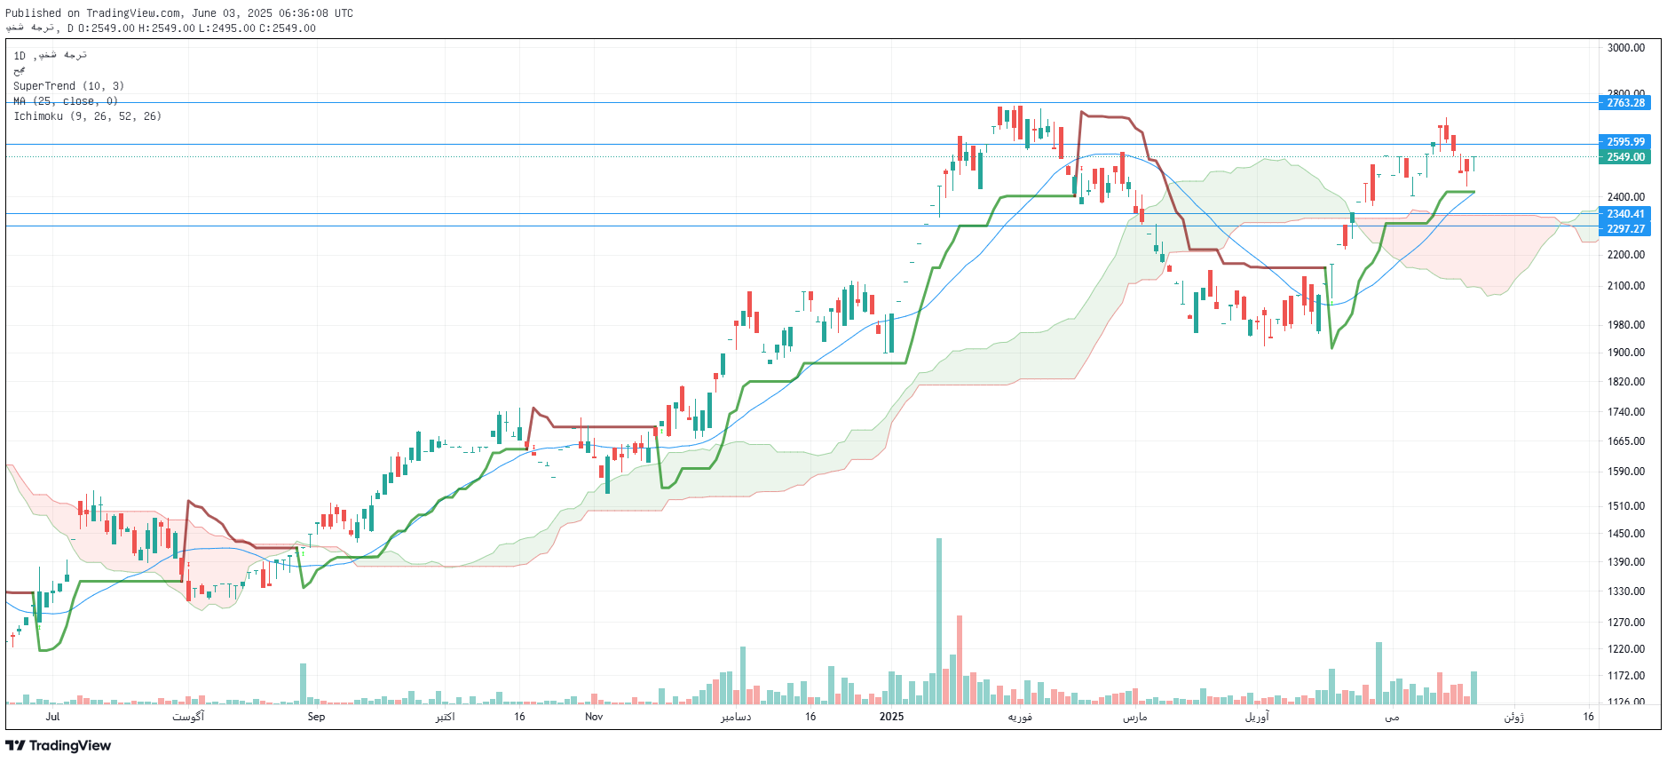Viewport: 1667px width, 762px height.
Task: Click the آگوست label on time axis
Action: tap(188, 717)
